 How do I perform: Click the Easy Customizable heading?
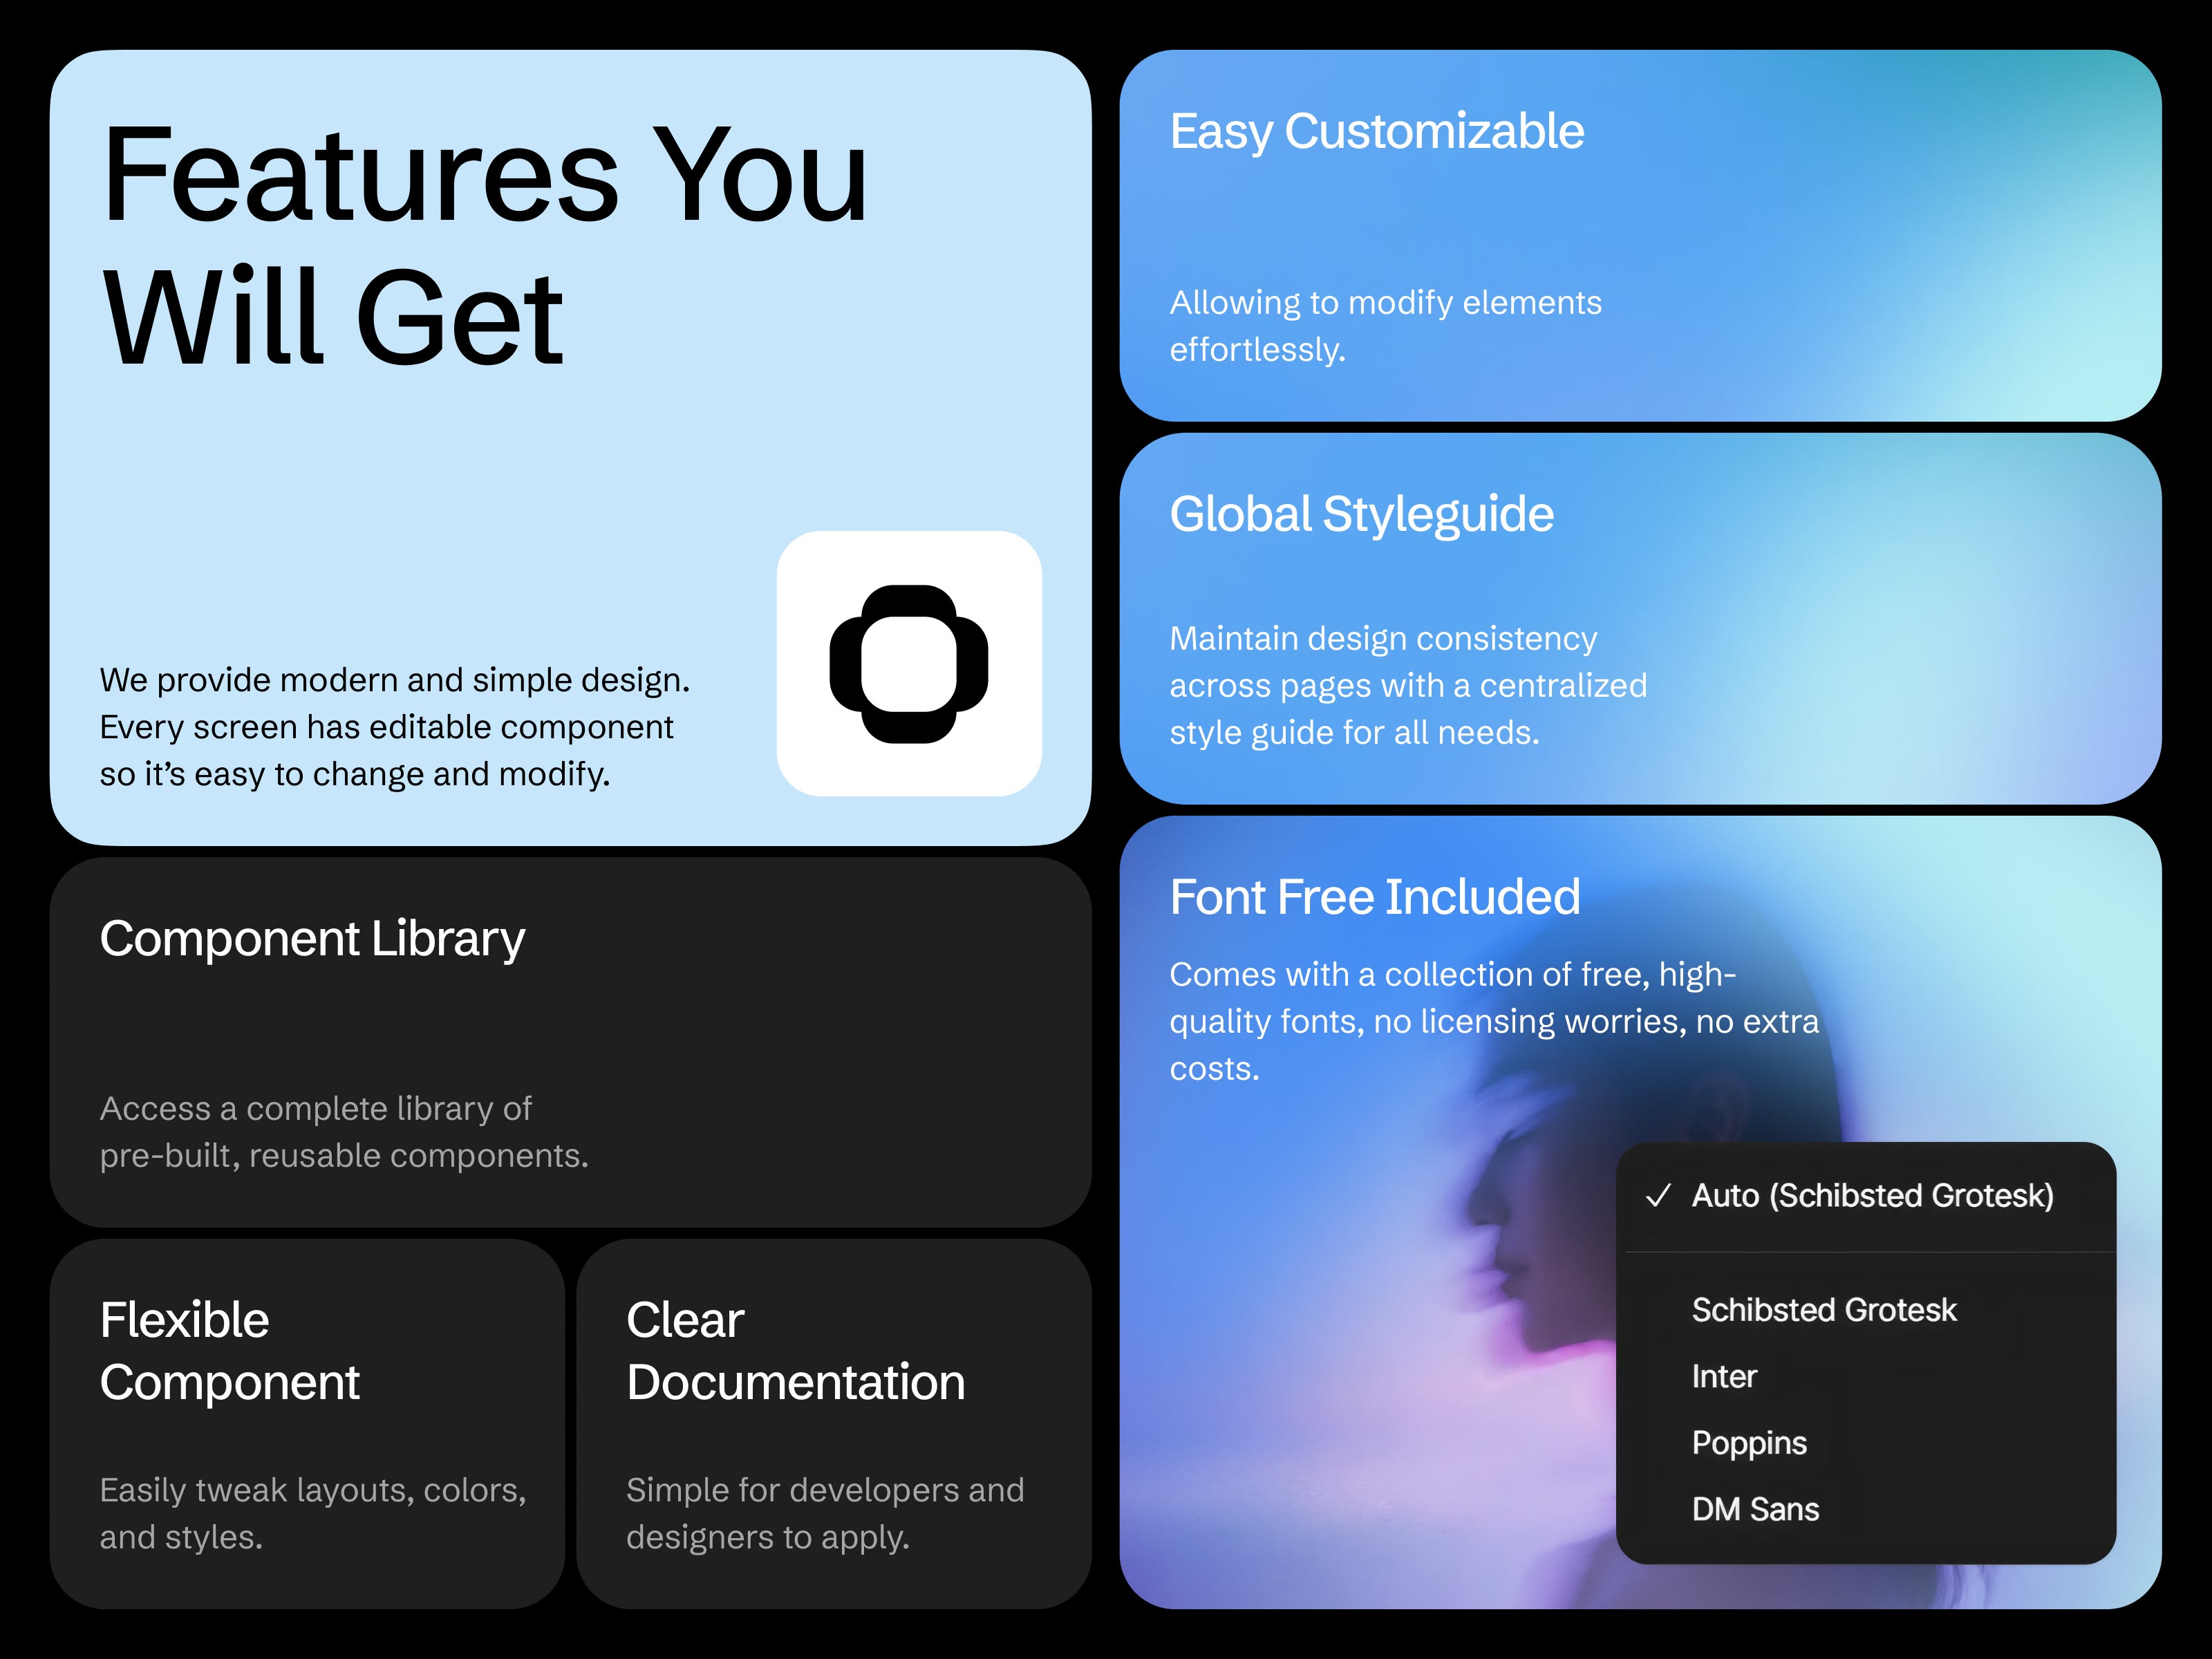point(1376,132)
